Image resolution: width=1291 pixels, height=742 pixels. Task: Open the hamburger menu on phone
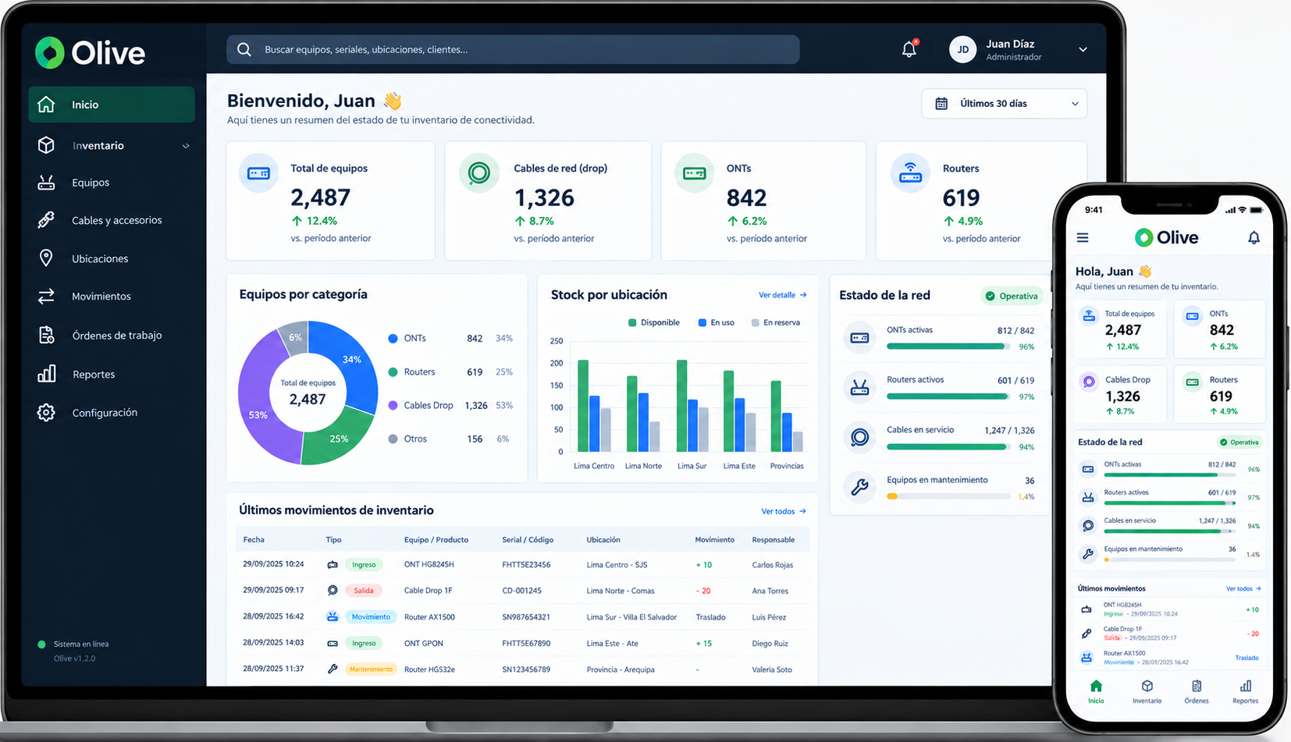pos(1083,238)
